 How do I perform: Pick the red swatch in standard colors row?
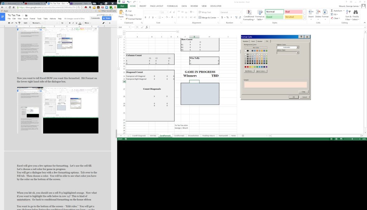[248, 67]
